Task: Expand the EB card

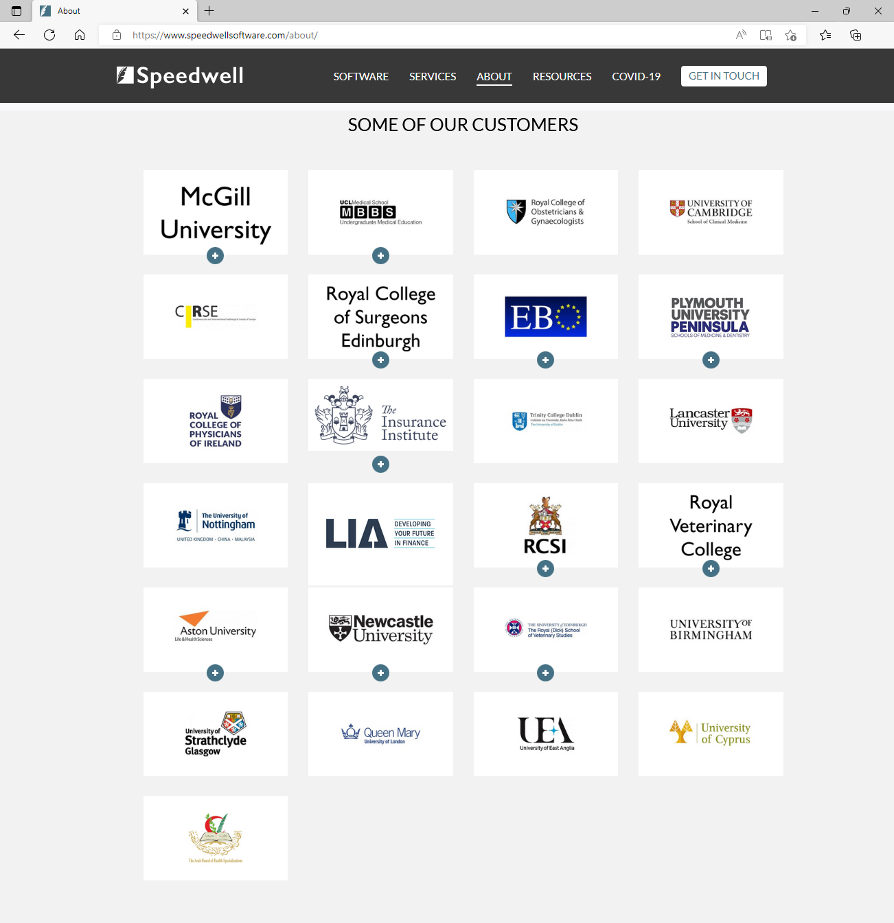Action: [x=546, y=360]
